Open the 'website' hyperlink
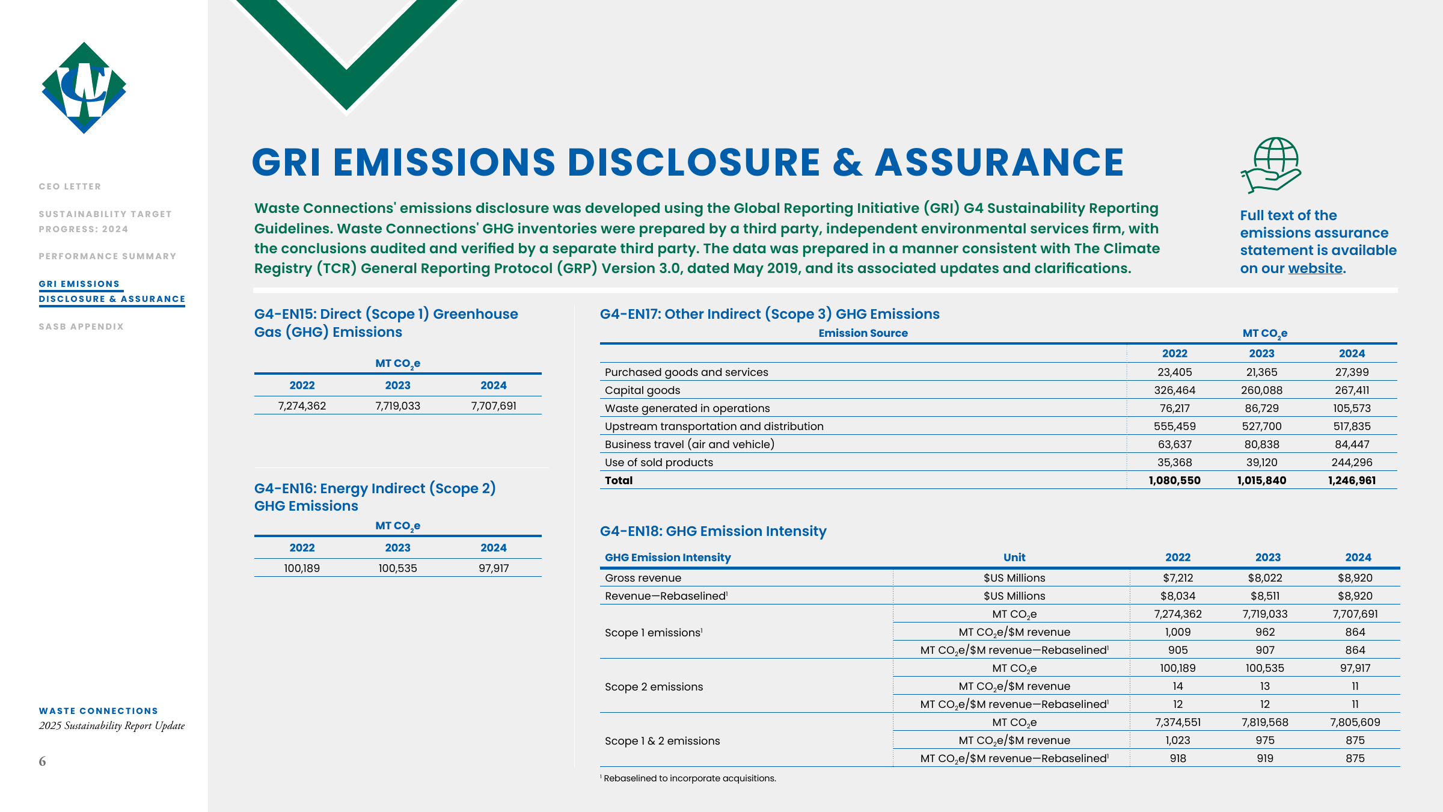Image resolution: width=1443 pixels, height=812 pixels. [1315, 268]
